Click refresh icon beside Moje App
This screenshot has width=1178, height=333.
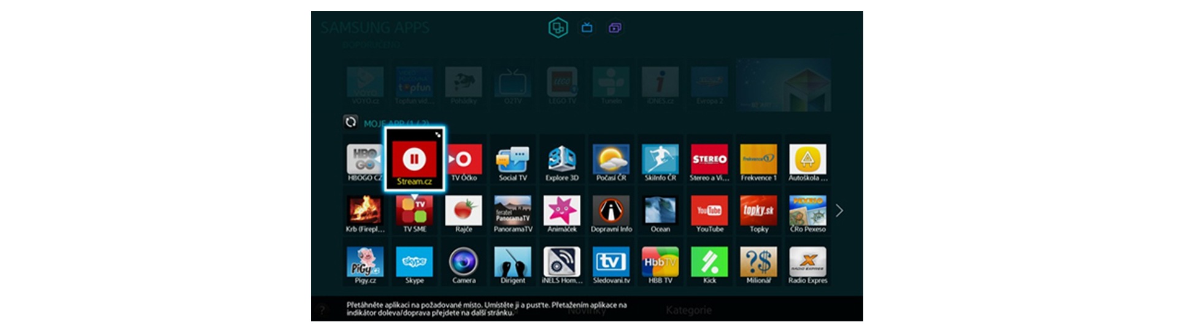click(350, 122)
